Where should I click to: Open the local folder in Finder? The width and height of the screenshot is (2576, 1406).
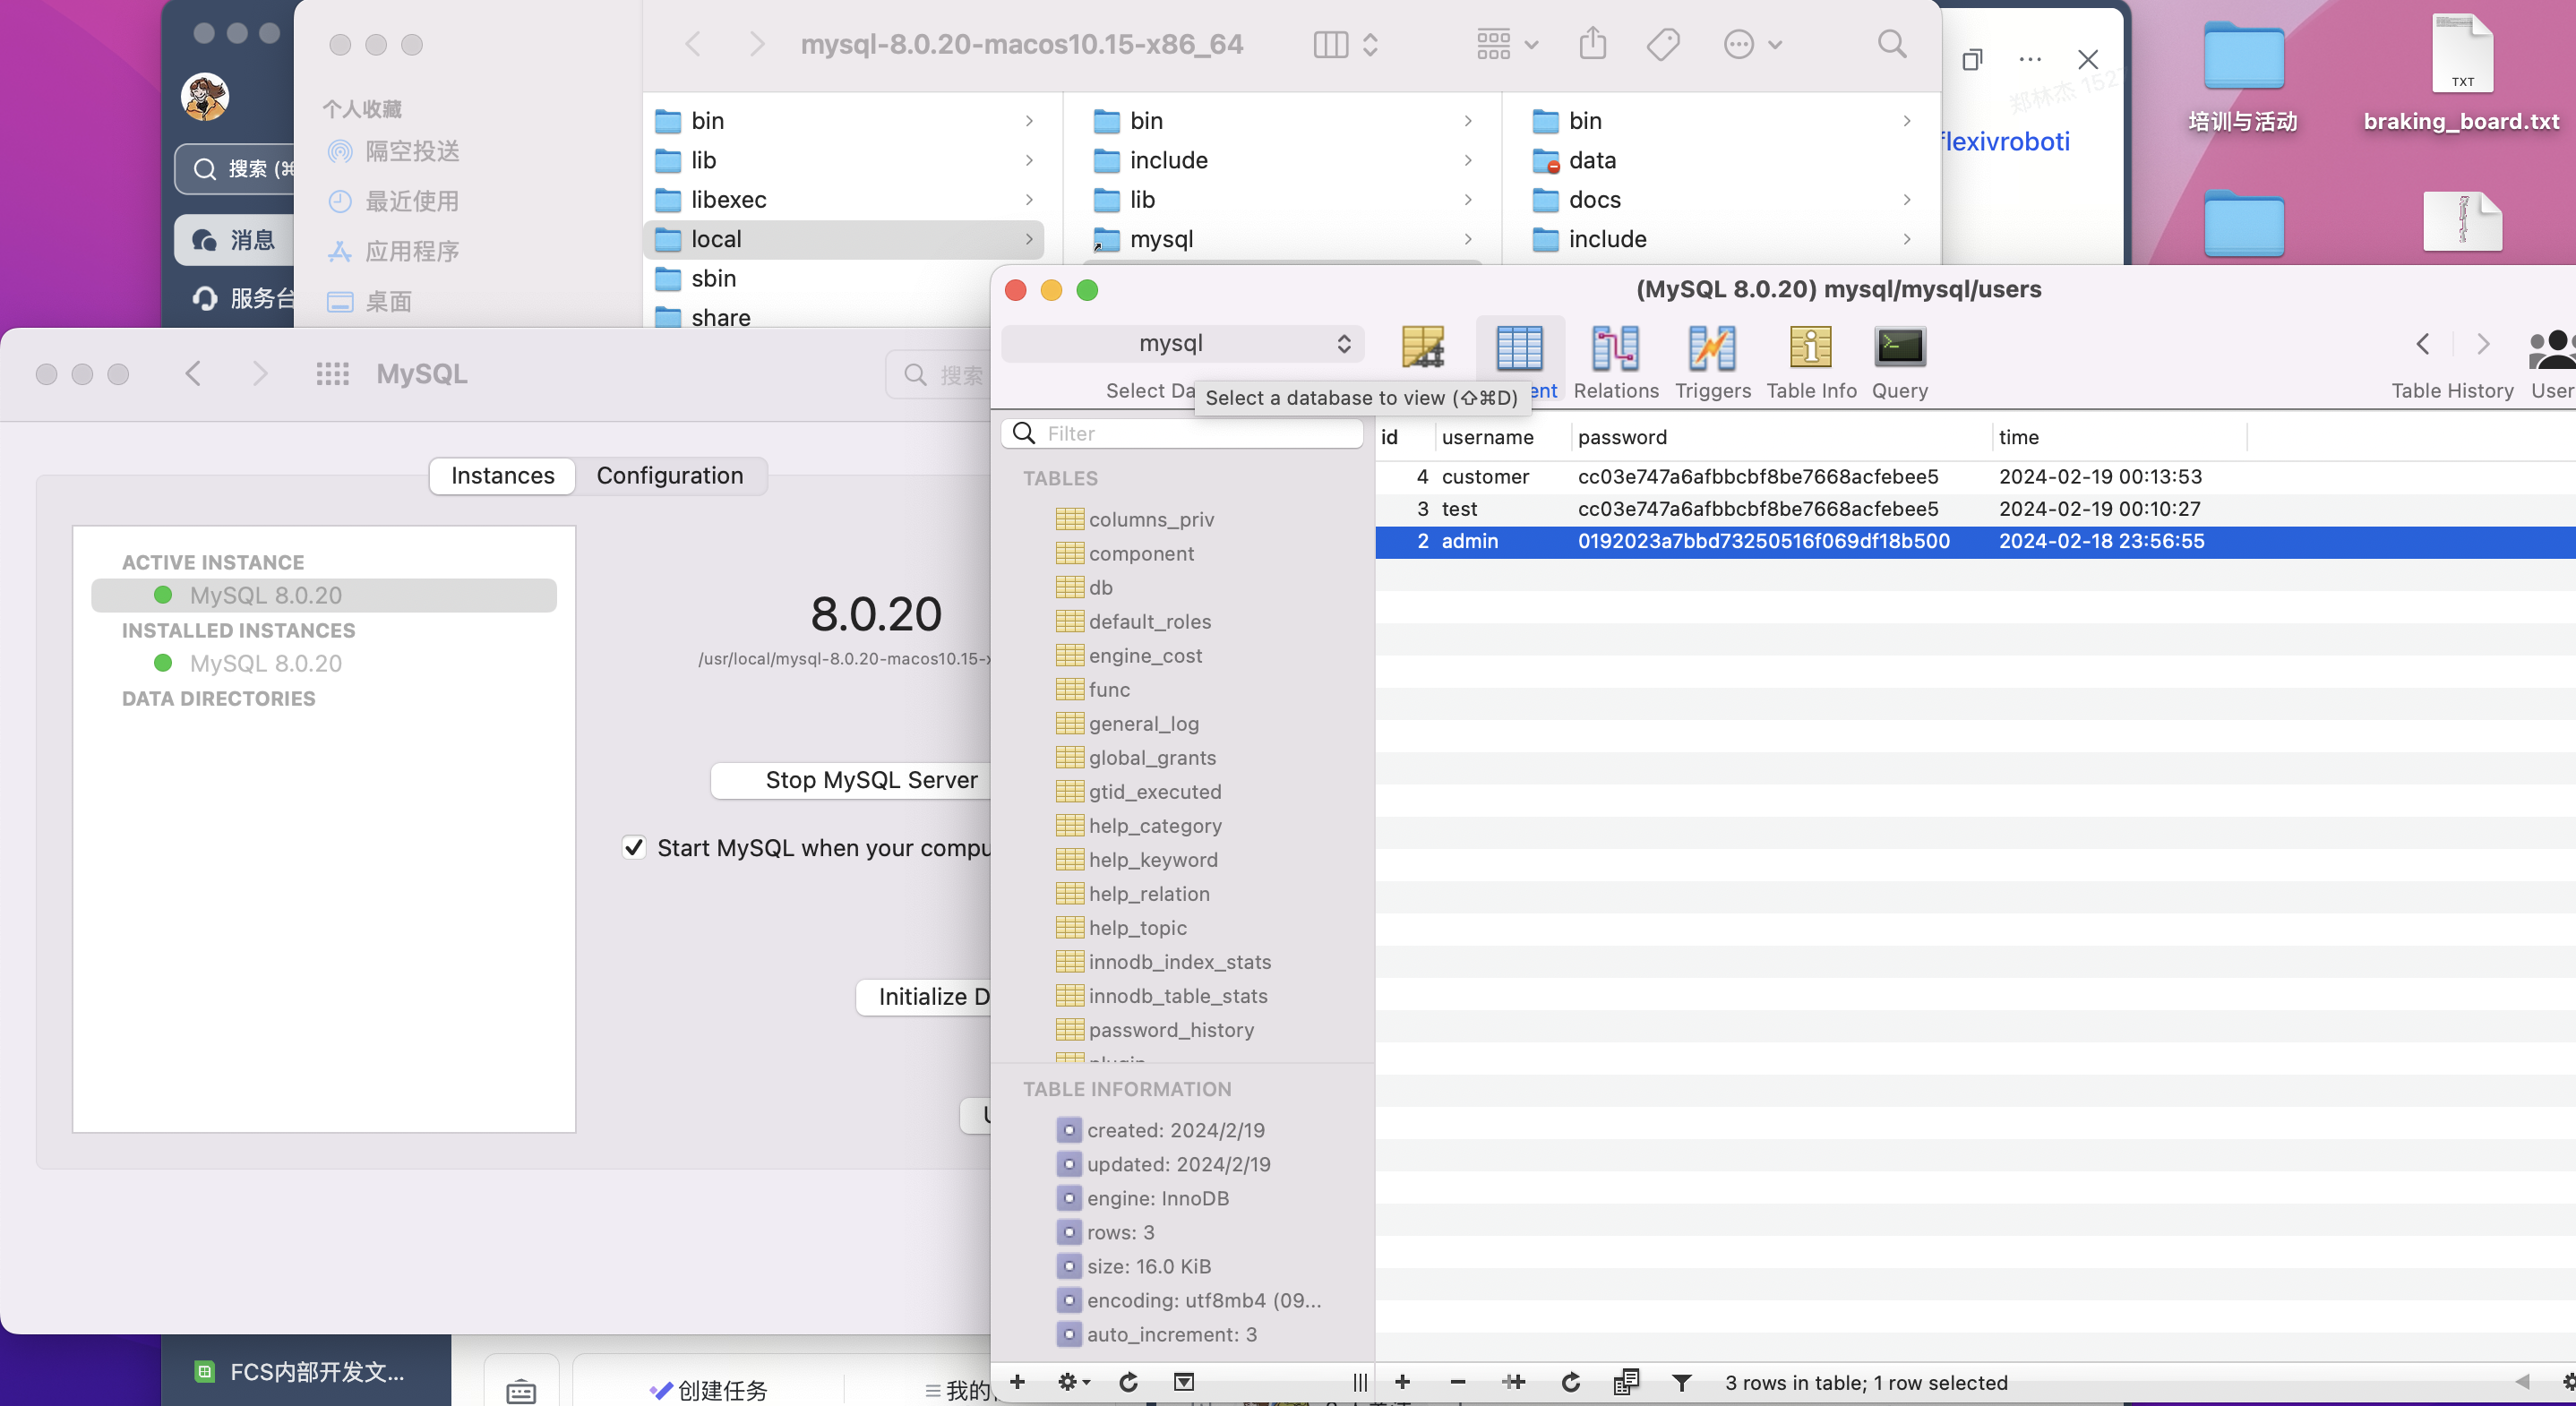(843, 239)
